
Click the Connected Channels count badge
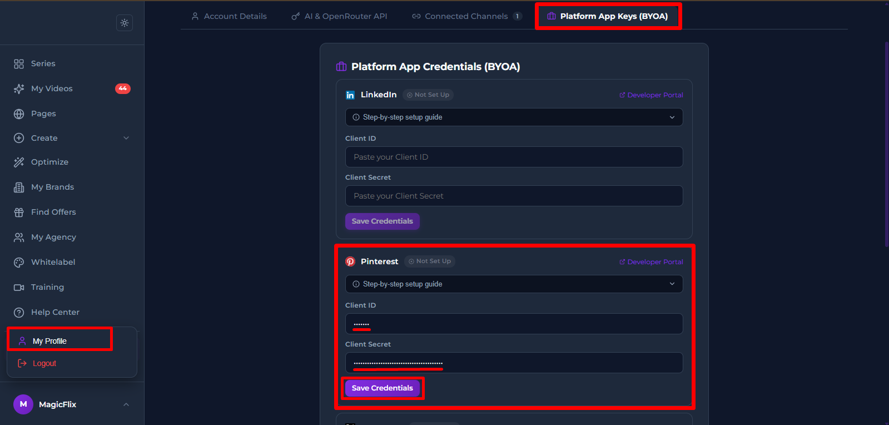[518, 16]
